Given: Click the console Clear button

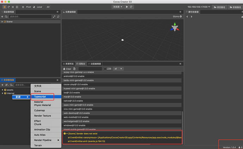Looking at the screenshot, I should point(67,69).
